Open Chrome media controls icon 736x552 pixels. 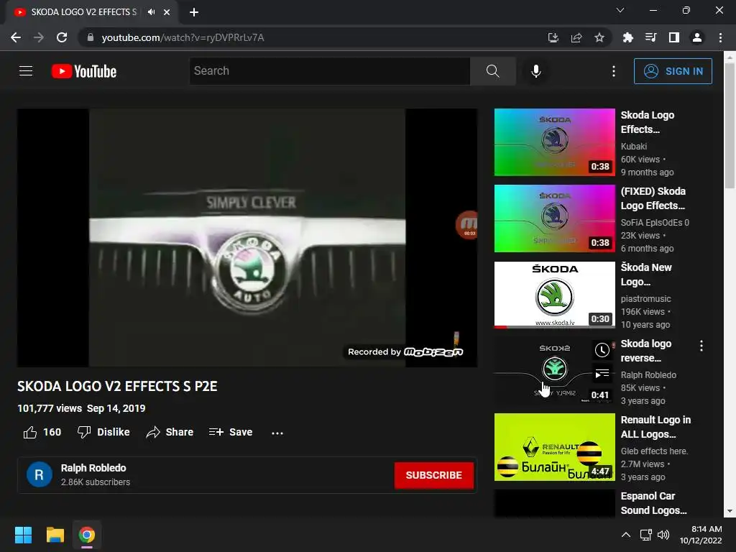[x=650, y=37]
